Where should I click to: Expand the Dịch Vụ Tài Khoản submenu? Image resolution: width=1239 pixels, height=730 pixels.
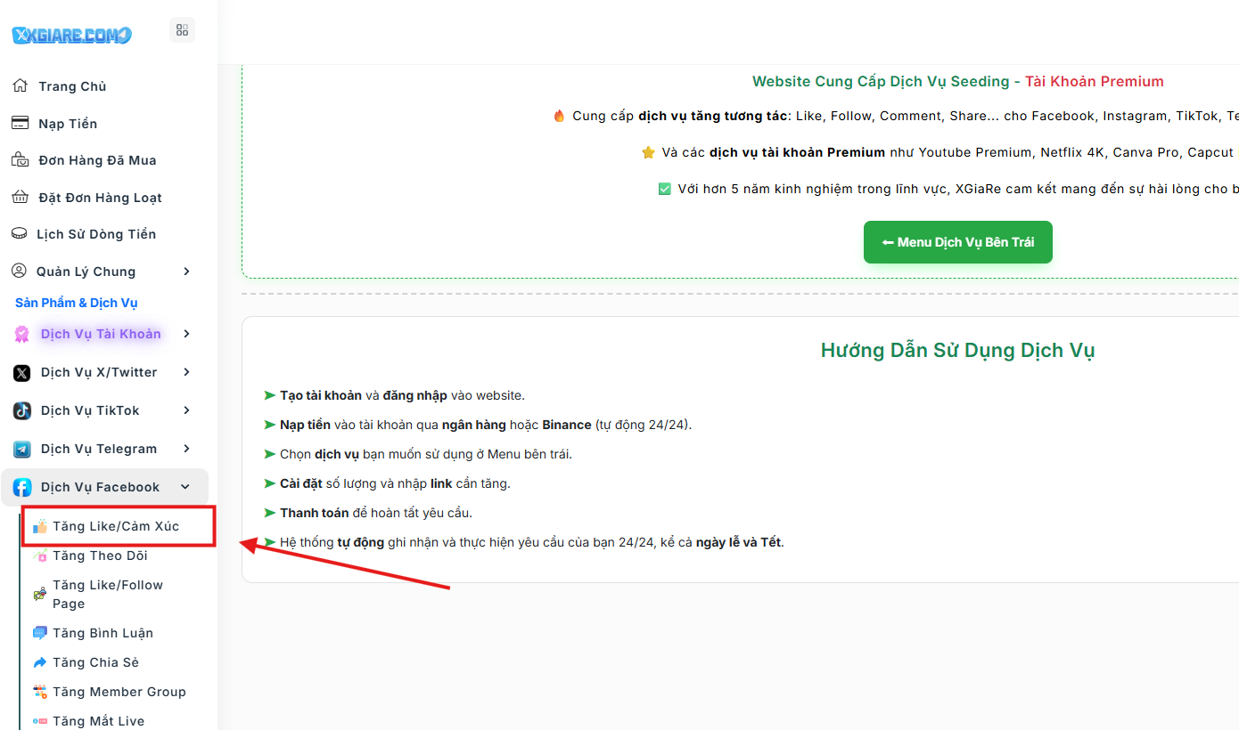coord(101,334)
